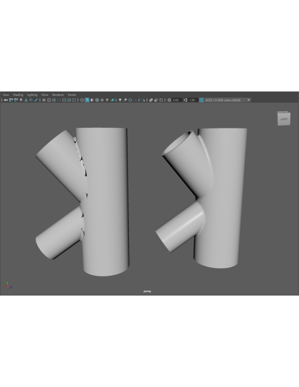Click the Select Camera icon

click(6, 100)
